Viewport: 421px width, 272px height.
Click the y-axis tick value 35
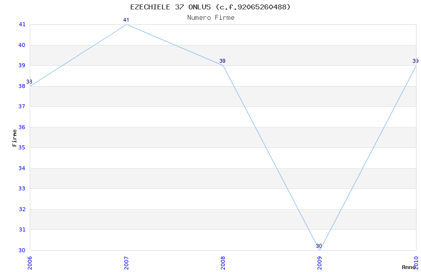coord(22,148)
